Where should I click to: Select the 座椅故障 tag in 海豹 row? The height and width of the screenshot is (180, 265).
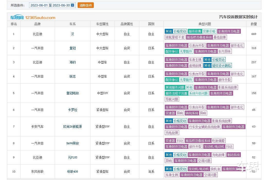(195, 66)
